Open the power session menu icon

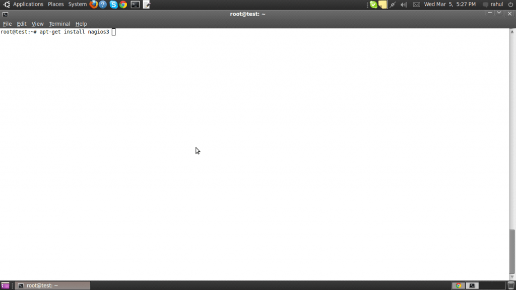(510, 5)
